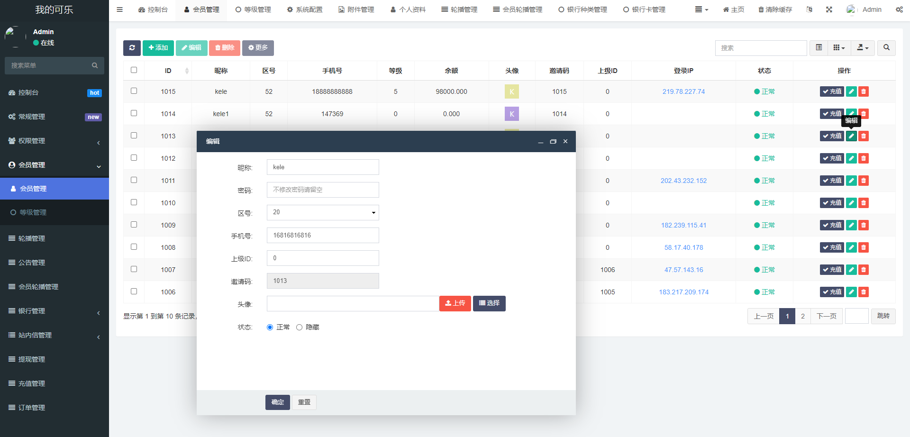Minimize the 编辑 dialog window

click(x=540, y=141)
